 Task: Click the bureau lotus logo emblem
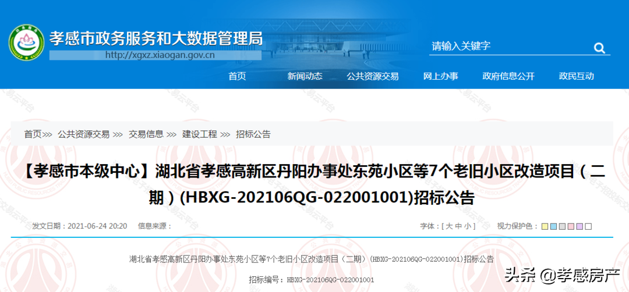(x=26, y=42)
